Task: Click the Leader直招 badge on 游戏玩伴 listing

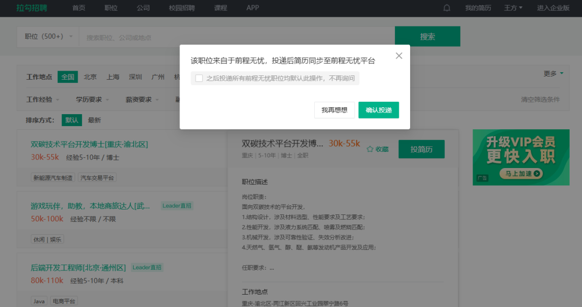Action: (177, 206)
